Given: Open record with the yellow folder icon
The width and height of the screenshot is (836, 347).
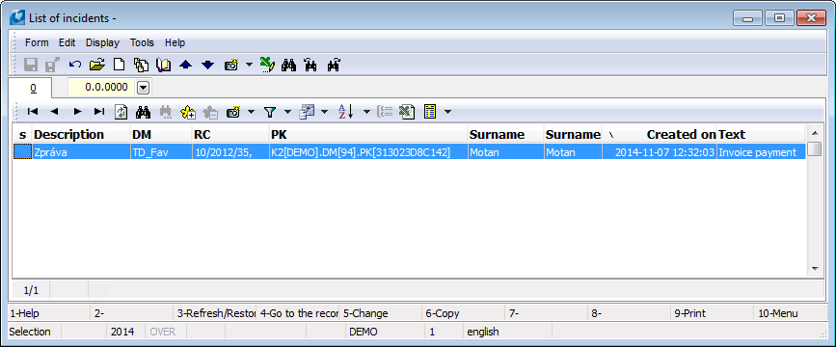Looking at the screenshot, I should click(x=96, y=66).
